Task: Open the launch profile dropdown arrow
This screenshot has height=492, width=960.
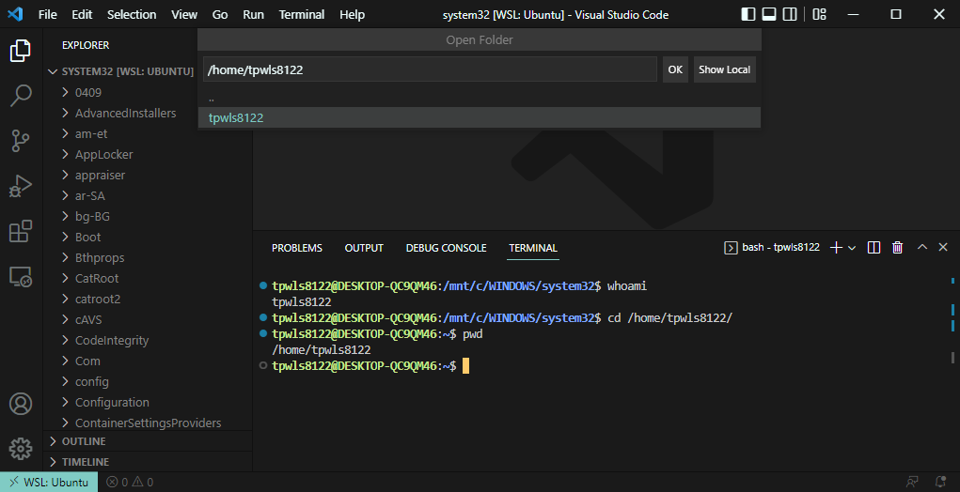Action: [x=852, y=248]
